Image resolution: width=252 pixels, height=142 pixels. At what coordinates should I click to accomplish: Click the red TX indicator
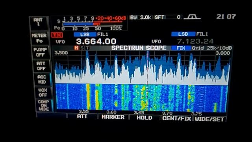57,35
